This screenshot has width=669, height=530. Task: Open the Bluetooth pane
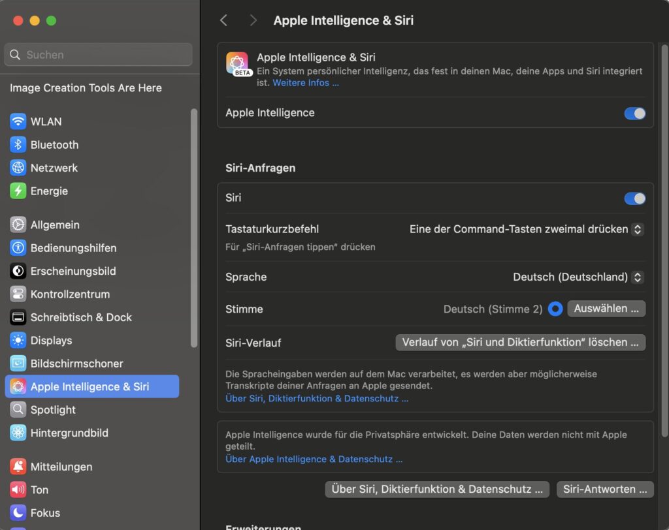coord(55,144)
